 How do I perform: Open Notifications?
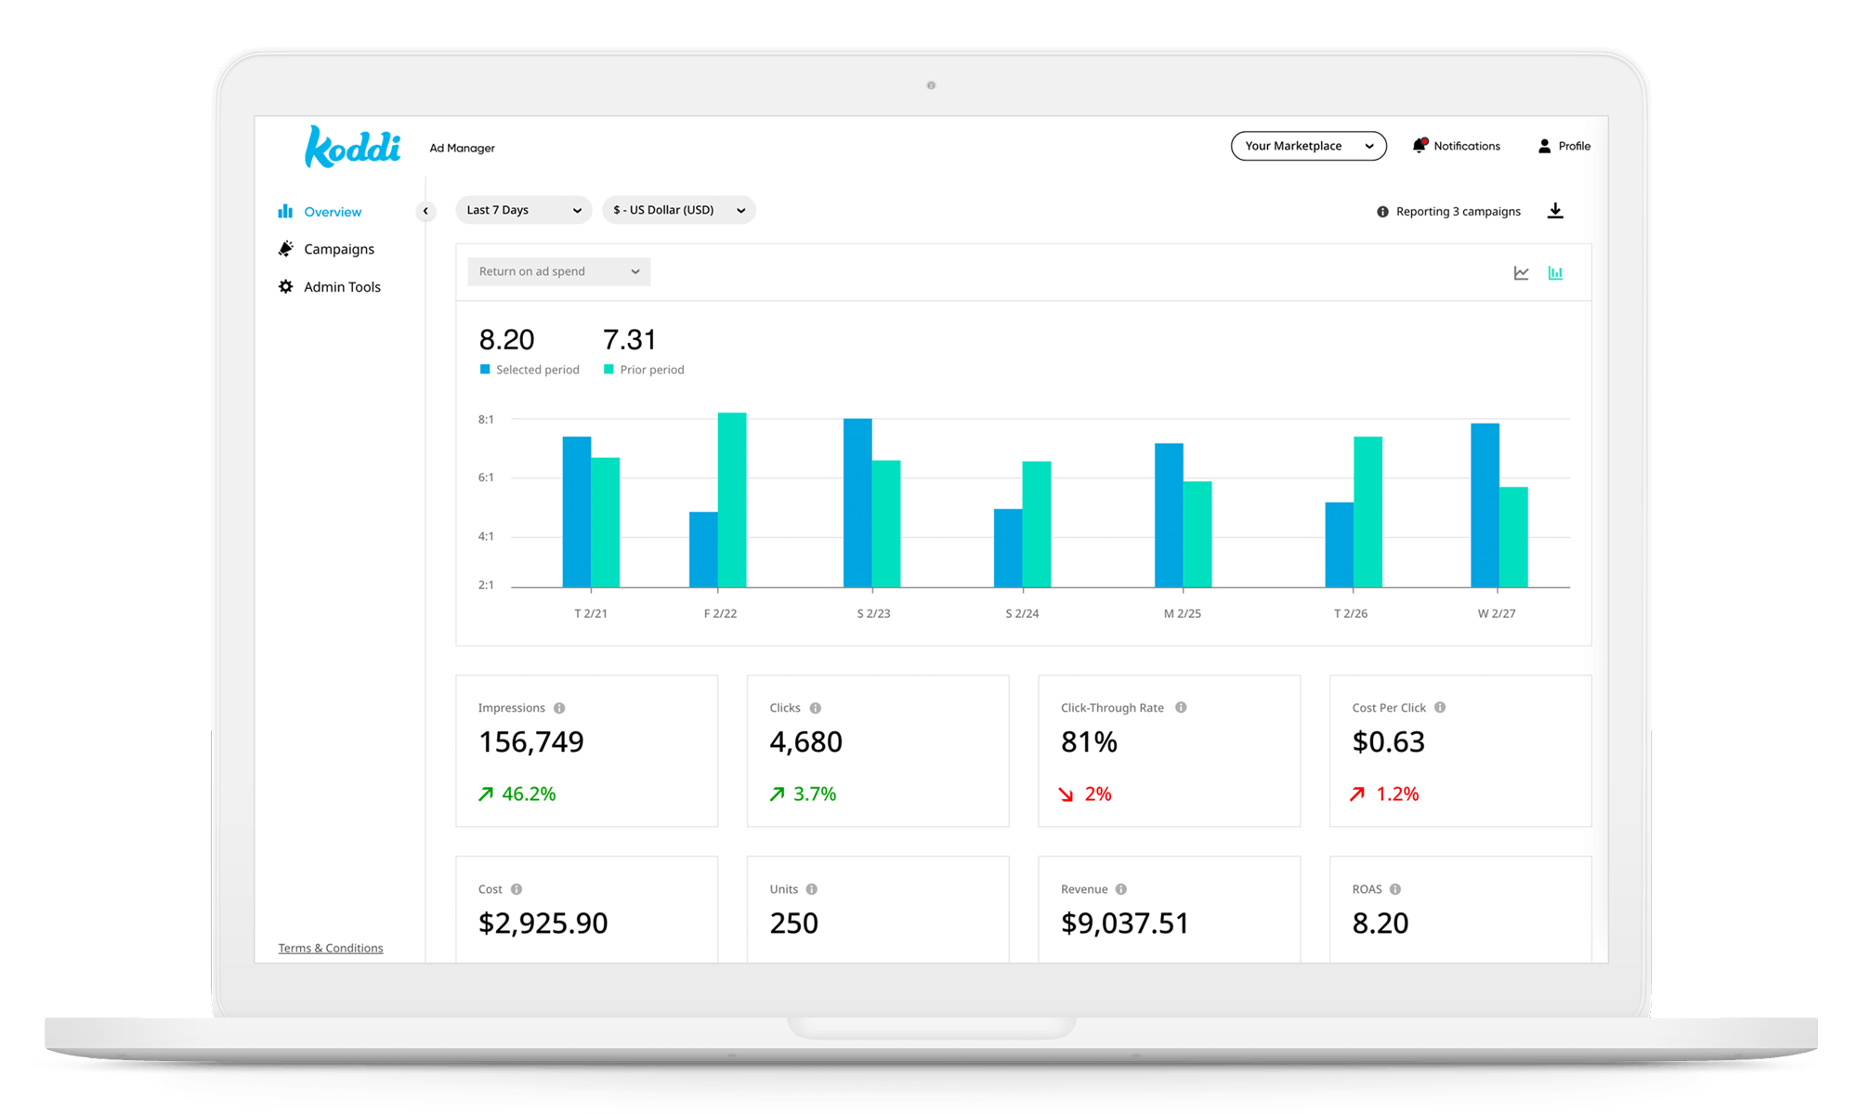click(1457, 146)
